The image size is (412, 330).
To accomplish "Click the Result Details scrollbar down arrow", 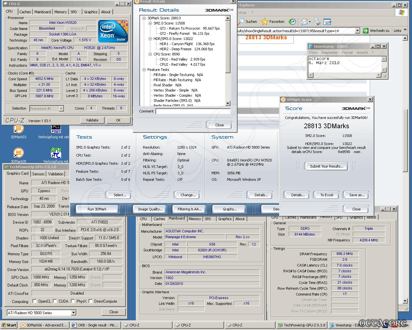I will pyautogui.click(x=228, y=103).
